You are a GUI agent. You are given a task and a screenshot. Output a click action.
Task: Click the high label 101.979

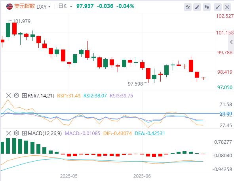(x=22, y=21)
